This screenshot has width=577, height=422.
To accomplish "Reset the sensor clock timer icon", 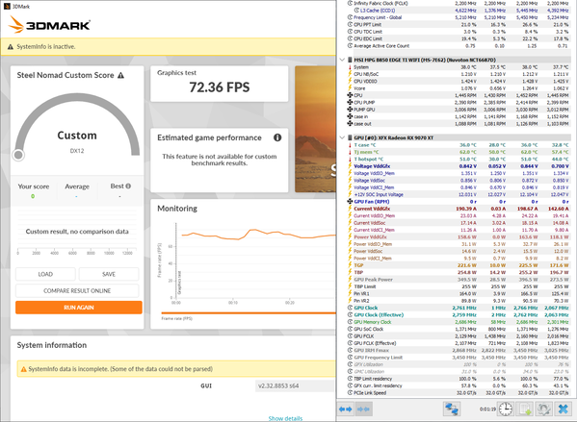I will coord(506,409).
